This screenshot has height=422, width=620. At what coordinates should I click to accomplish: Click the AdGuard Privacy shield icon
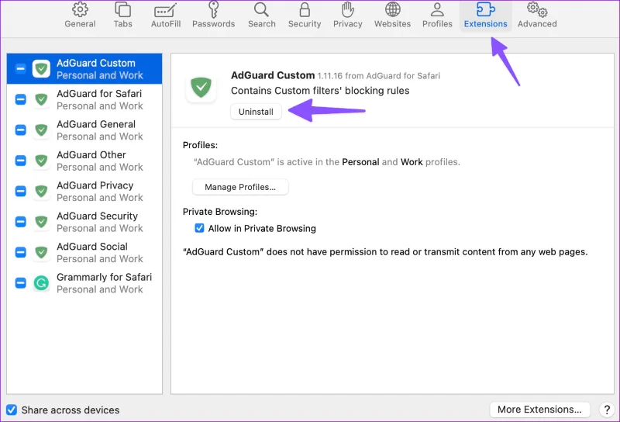(x=41, y=191)
